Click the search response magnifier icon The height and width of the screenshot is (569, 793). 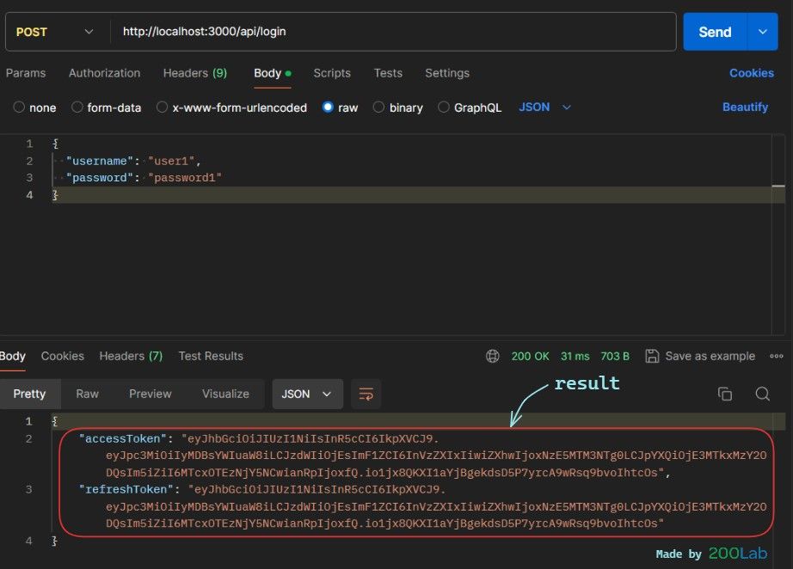[x=762, y=394]
